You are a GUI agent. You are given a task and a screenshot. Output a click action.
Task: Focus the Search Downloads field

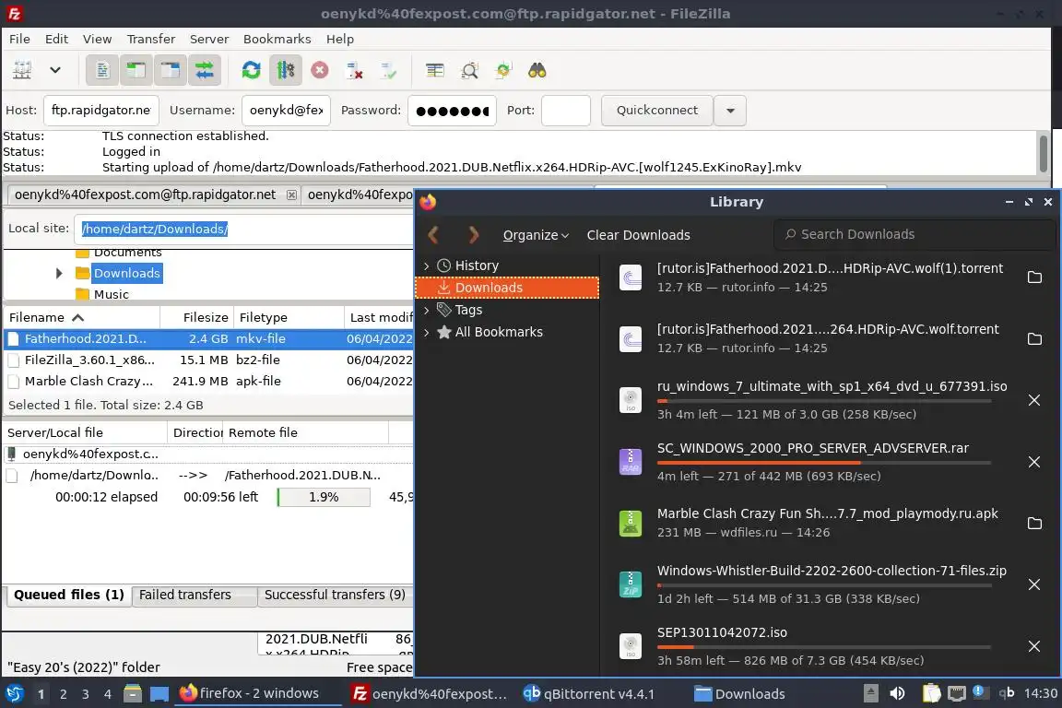point(914,234)
